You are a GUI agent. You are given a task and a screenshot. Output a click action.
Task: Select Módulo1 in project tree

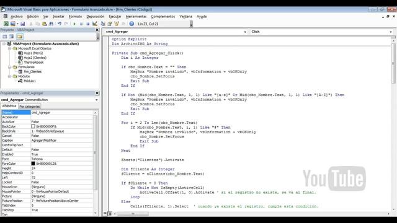[x=30, y=81]
